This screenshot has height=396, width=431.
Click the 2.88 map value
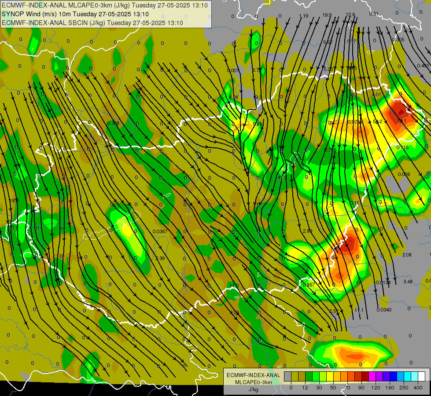click(308, 231)
